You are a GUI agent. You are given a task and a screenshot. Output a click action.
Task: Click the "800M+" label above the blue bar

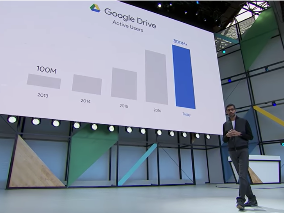click(181, 43)
